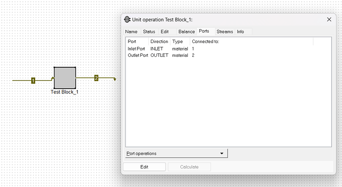Open the Name tab
The width and height of the screenshot is (342, 187).
coord(131,32)
